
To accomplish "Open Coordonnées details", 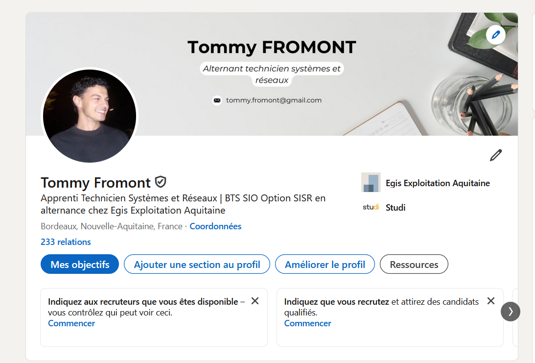I will [215, 226].
